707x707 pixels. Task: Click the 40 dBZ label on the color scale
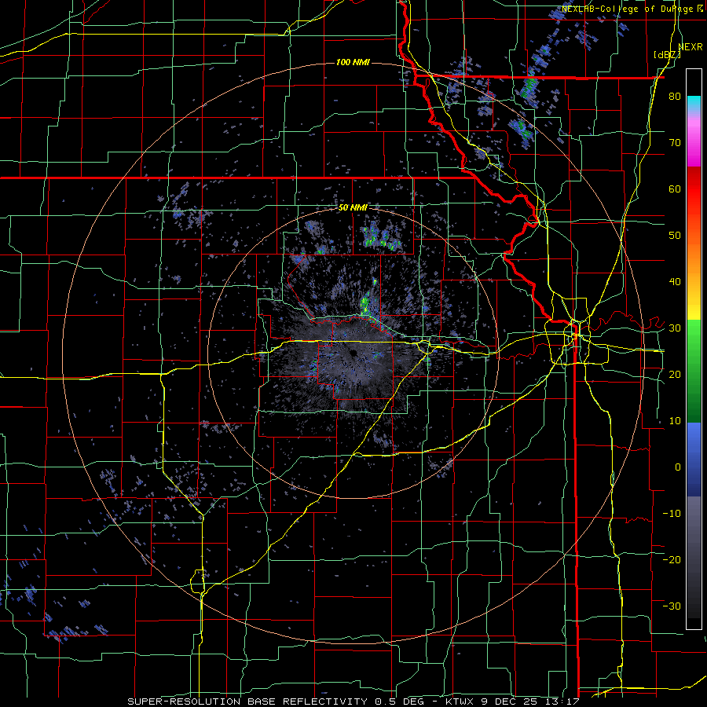(x=675, y=282)
